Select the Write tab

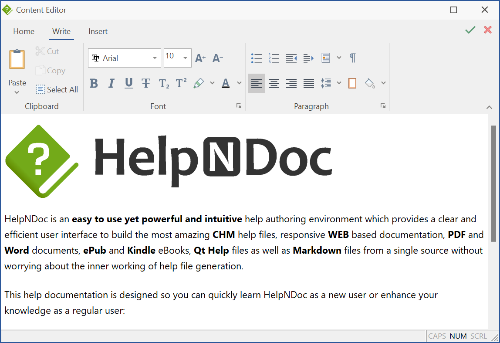tap(61, 31)
